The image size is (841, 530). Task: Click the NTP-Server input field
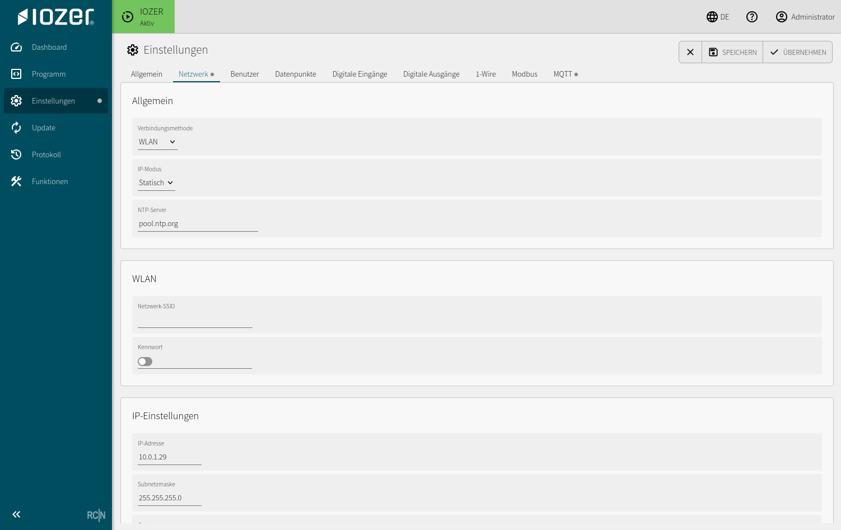(198, 224)
